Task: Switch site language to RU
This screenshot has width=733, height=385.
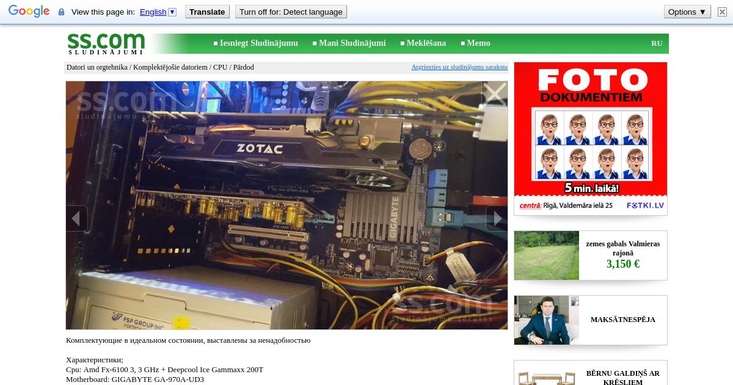Action: (657, 43)
